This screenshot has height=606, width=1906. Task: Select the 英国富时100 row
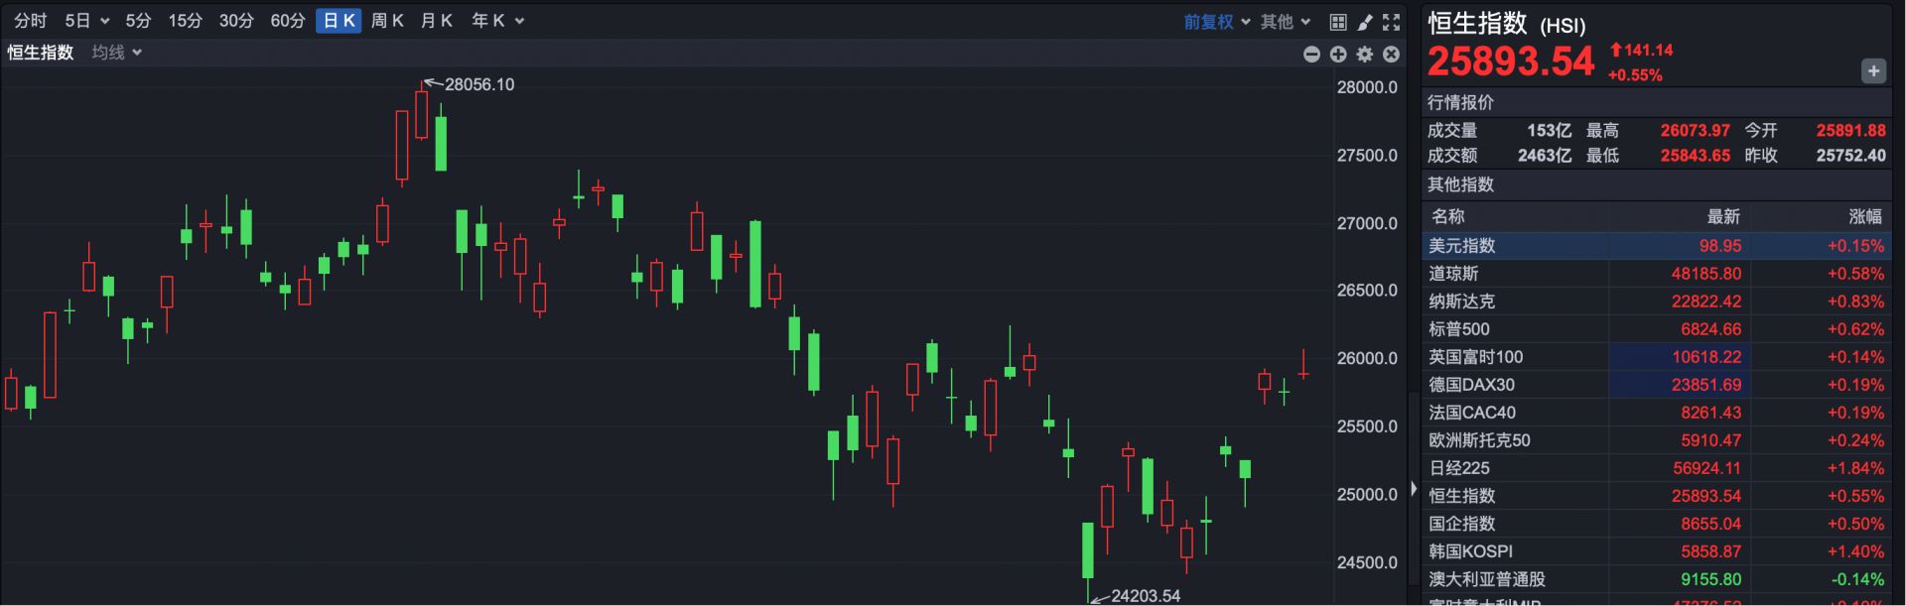click(1657, 357)
